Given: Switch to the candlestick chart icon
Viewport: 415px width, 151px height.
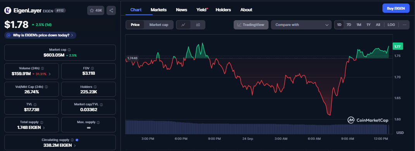Looking at the screenshot, I should click(x=198, y=25).
